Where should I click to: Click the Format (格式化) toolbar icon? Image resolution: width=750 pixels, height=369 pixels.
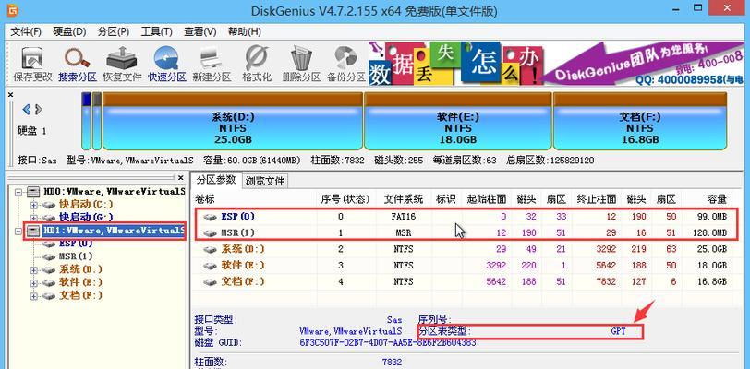(257, 64)
